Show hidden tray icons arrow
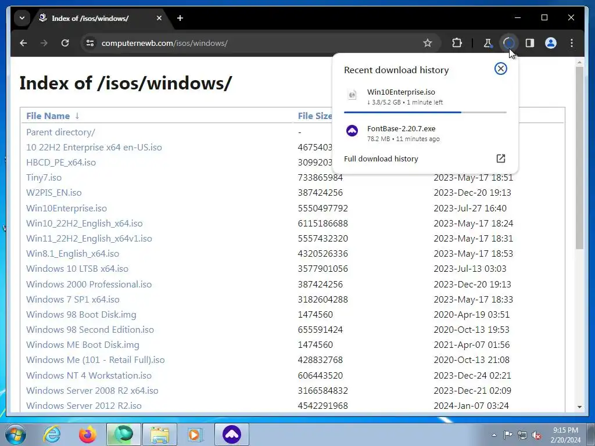Screen dimensions: 595x446 click(494, 435)
